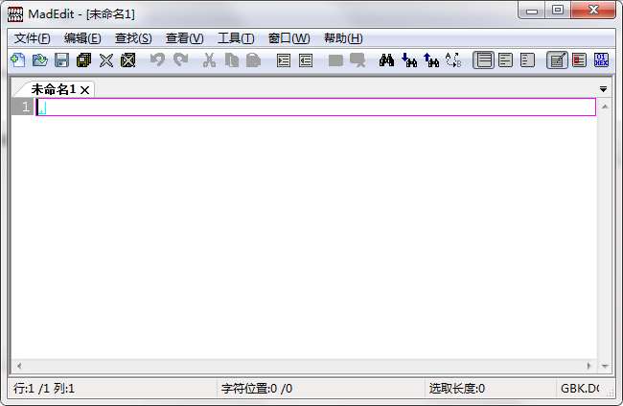Toggle Wrap By Column mode
The image size is (623, 406).
528,60
